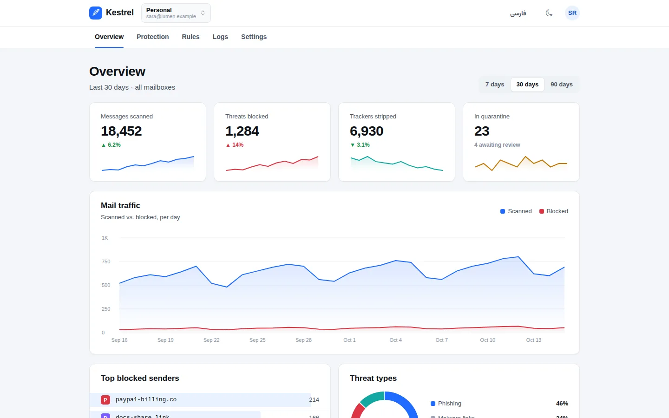Click the 6,930 trackers stripped value

tap(367, 131)
